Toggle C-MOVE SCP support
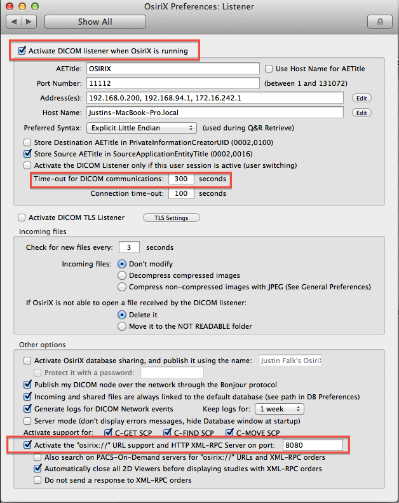Image resolution: width=399 pixels, height=503 pixels. [x=229, y=432]
